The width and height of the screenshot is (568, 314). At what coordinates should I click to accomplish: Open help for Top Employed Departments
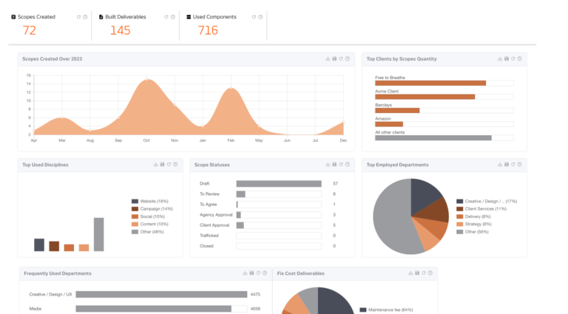519,165
